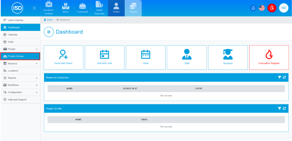Expand the People sidebar menu
The image size is (292, 141).
[x=20, y=49]
